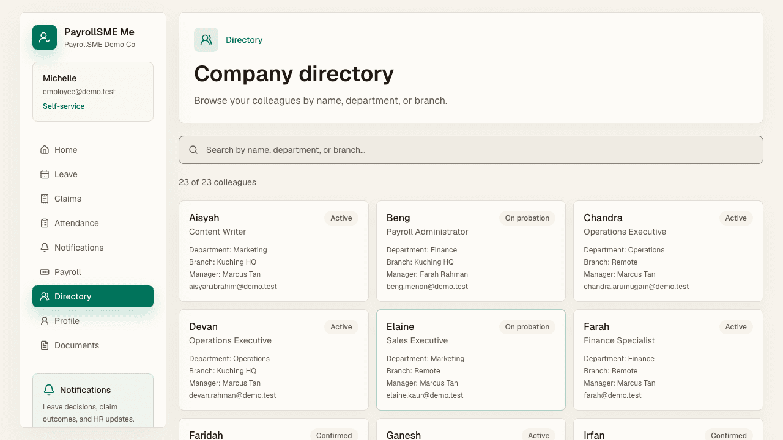The width and height of the screenshot is (783, 440).
Task: Select Elaine's Sales Executive card
Action: 471,360
